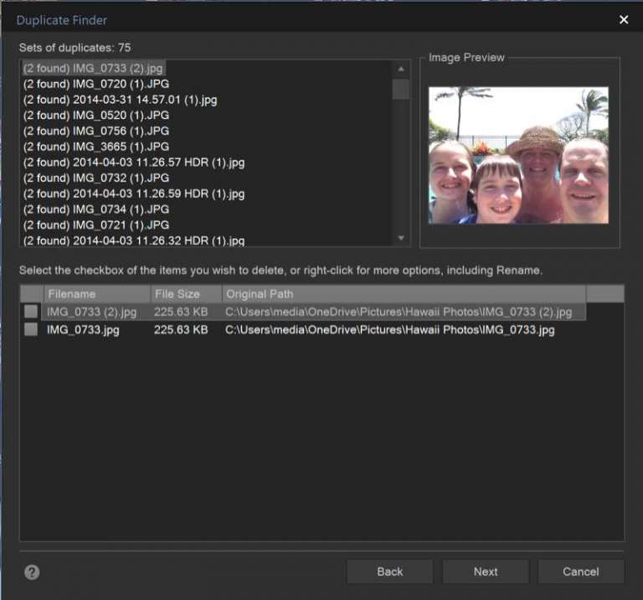Select the set 2014-03-31 14.57.01 (1).jpg
The height and width of the screenshot is (600, 643).
tap(121, 100)
